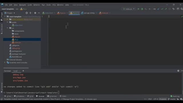
Task: Open the Navigate menu
Action: [23, 5]
